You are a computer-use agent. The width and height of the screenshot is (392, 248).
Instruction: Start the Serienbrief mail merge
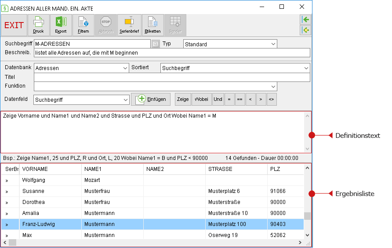click(x=129, y=25)
